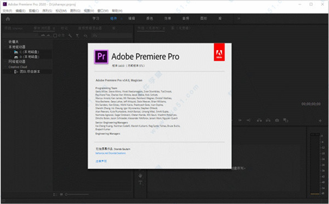Open the 组件 workspace menu icon
This screenshot has height=204, width=329.
121,18
